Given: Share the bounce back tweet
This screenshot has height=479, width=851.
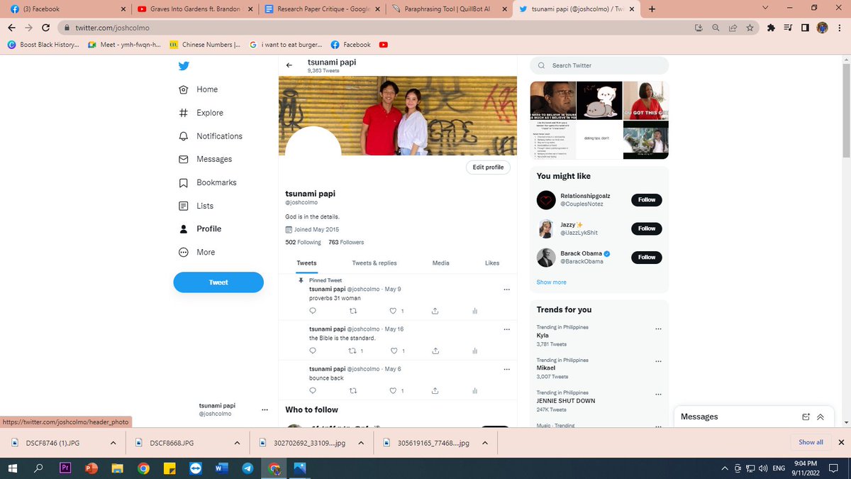Looking at the screenshot, I should [x=435, y=390].
